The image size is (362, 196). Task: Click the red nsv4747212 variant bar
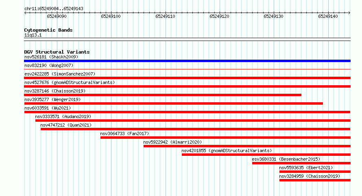pyautogui.click(x=196, y=129)
